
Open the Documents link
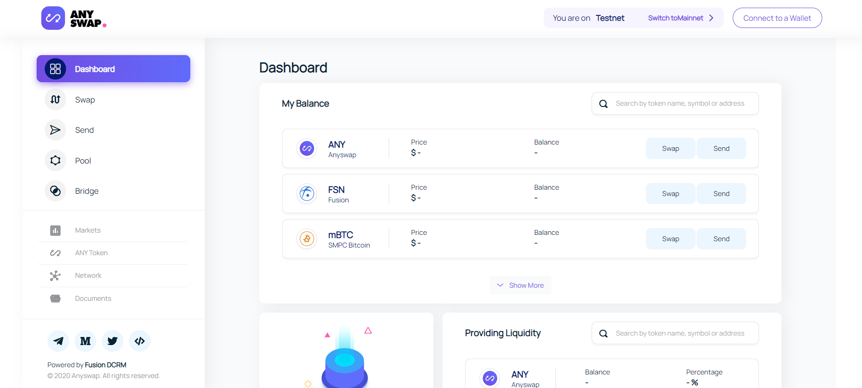(93, 299)
